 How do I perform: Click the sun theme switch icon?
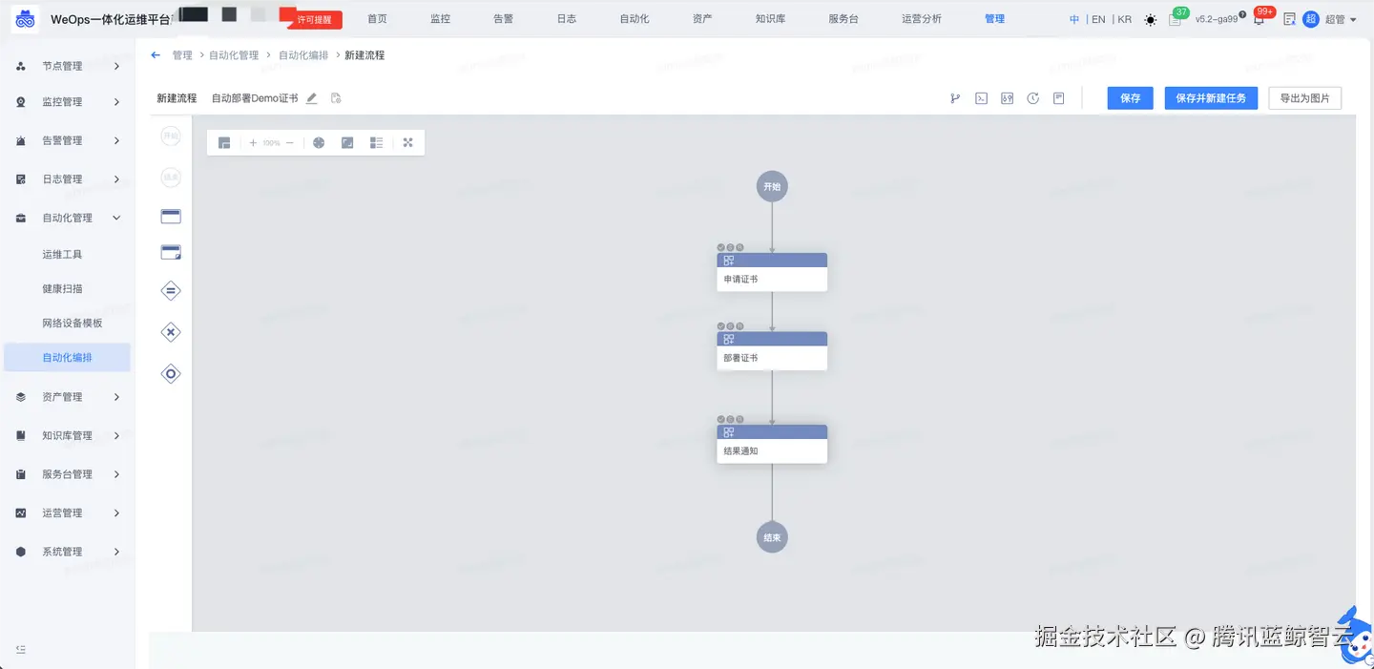click(1151, 19)
